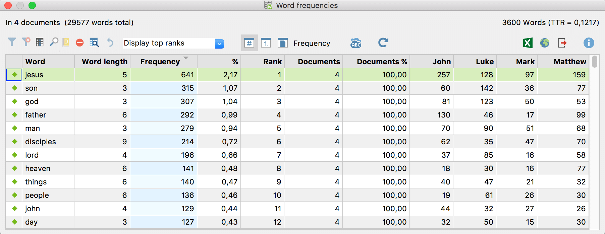Click the green diamond beside 'son'

click(x=14, y=88)
